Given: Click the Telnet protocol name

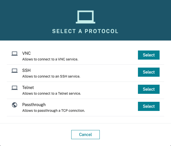Looking at the screenshot, I should click(x=28, y=88).
